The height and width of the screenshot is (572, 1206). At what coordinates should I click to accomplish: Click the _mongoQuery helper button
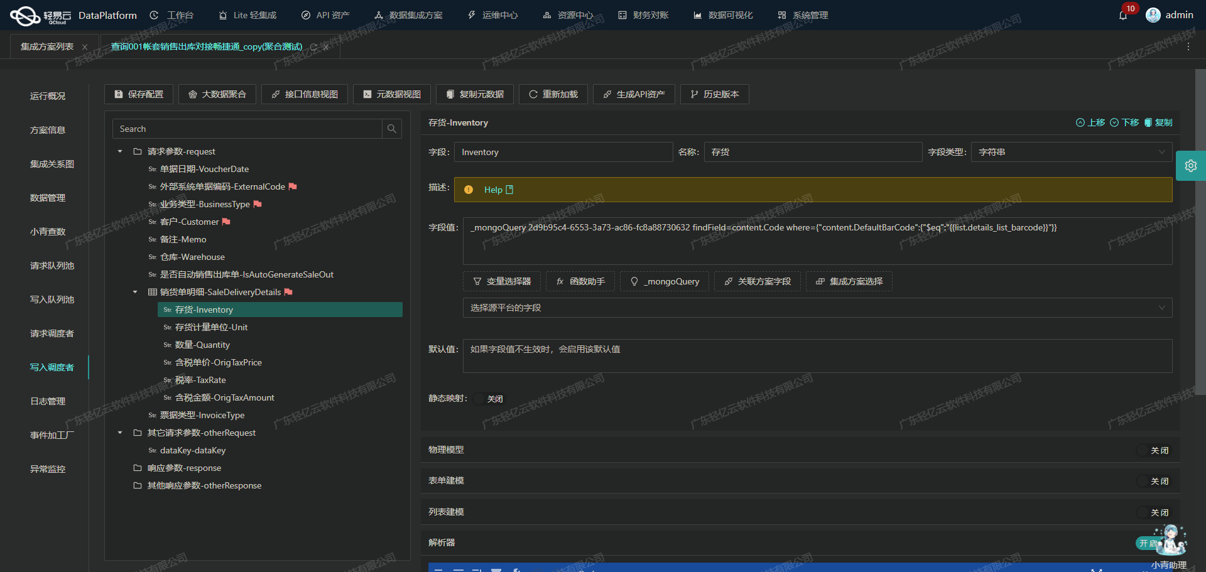(x=664, y=281)
